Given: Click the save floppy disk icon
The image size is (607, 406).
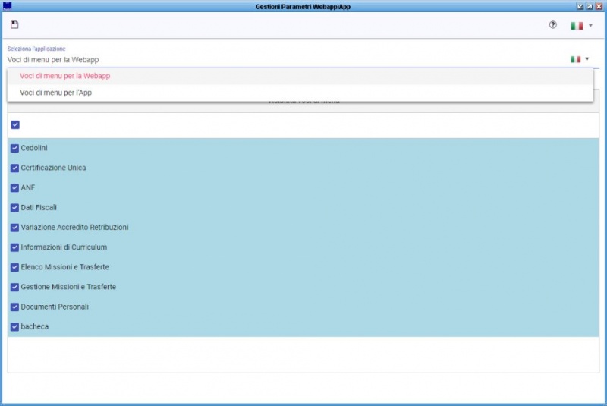Looking at the screenshot, I should pyautogui.click(x=14, y=25).
